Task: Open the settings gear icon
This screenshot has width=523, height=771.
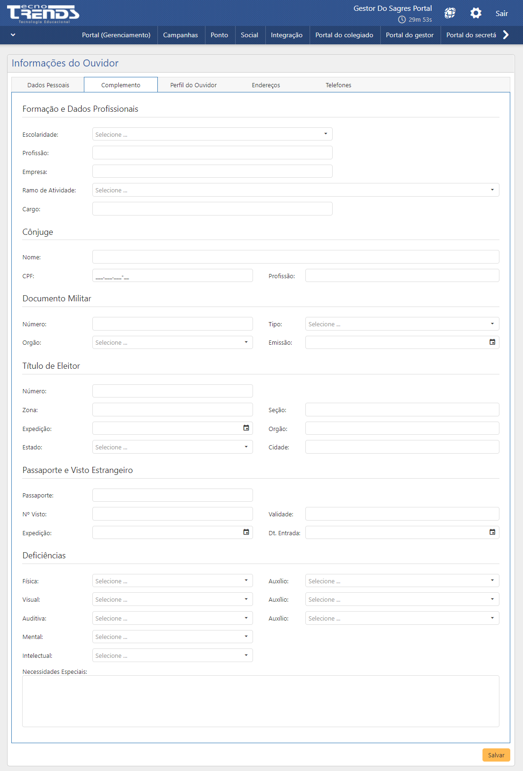Action: tap(476, 13)
